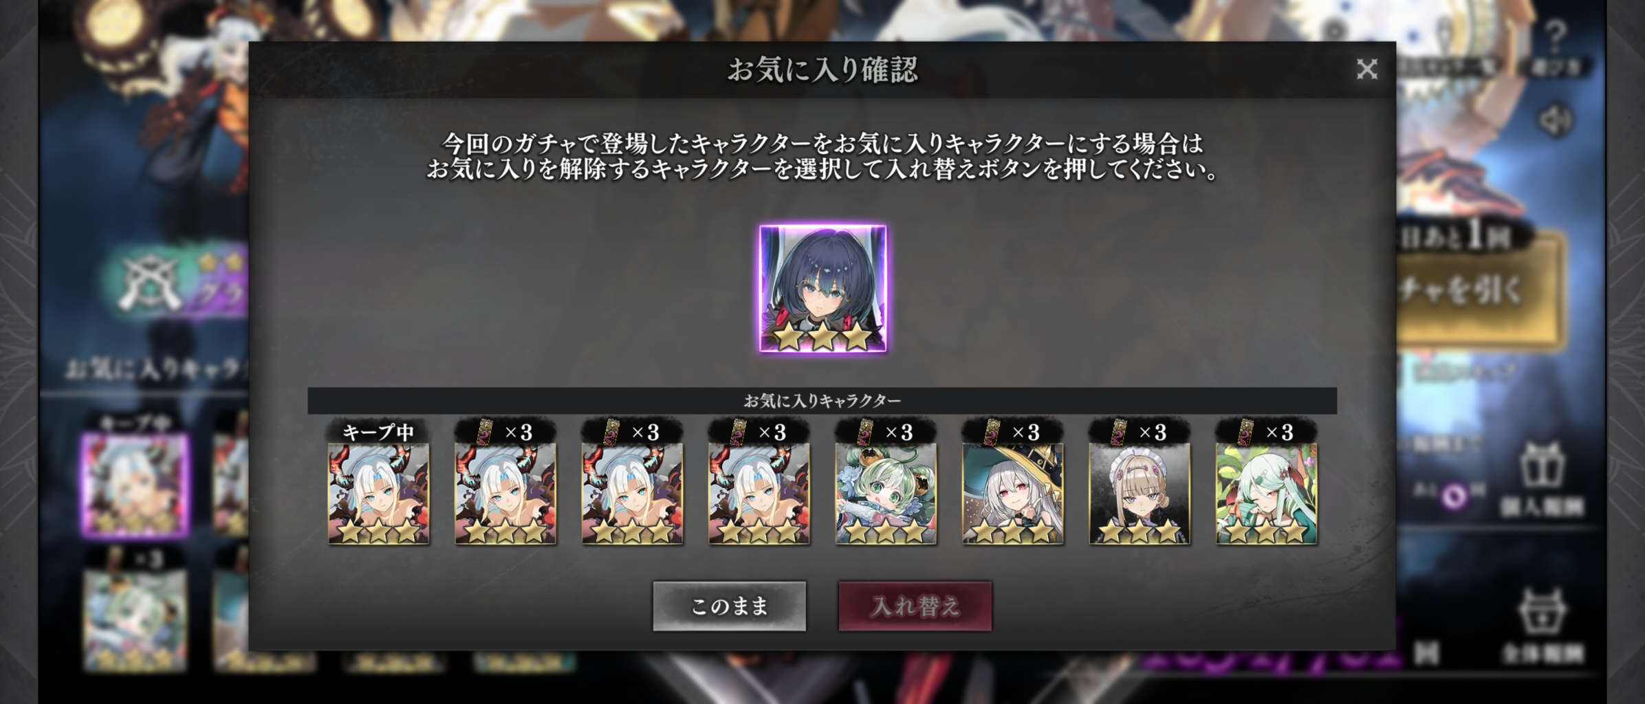Click the 入れ替え button
The image size is (1645, 704).
click(x=915, y=606)
